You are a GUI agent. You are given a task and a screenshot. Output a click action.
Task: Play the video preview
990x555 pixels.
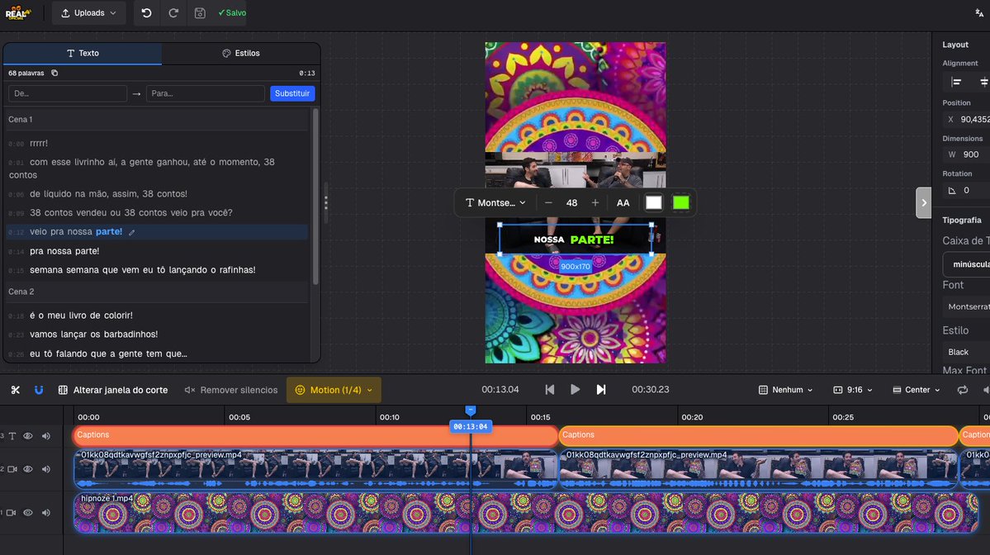click(576, 390)
